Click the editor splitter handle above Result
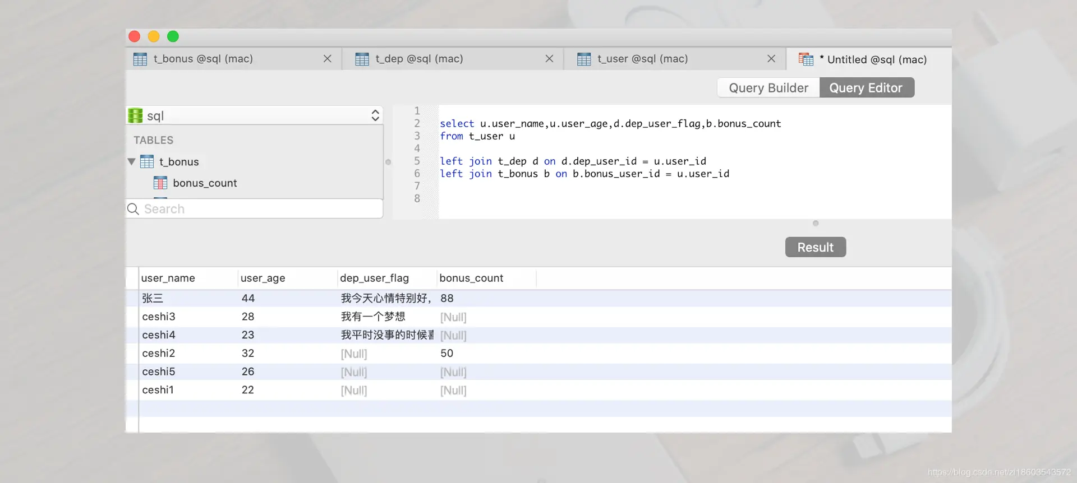 point(816,223)
